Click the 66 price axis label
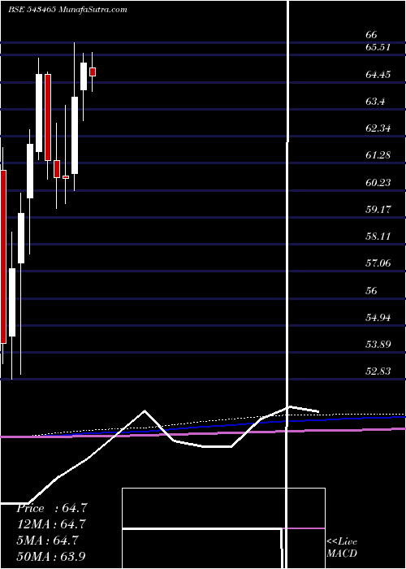The width and height of the screenshot is (406, 569). (371, 35)
